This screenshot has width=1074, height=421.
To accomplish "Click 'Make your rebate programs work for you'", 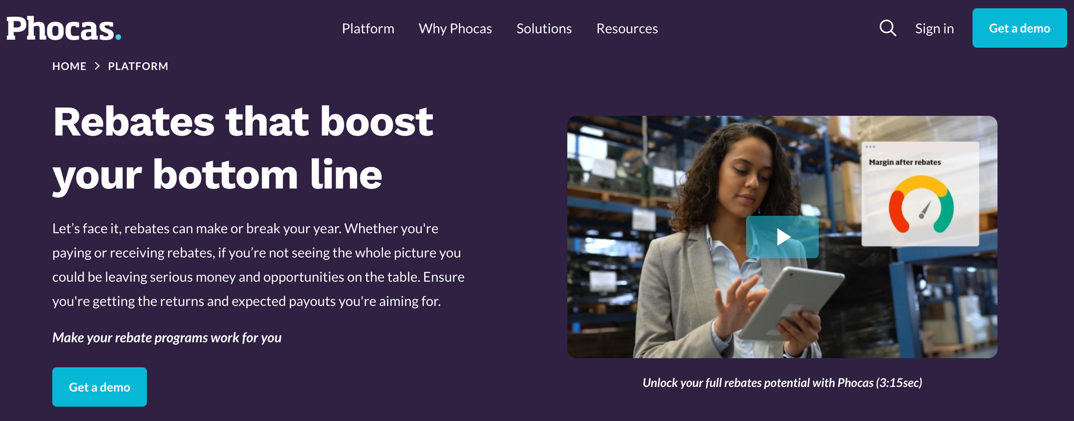I will 167,338.
